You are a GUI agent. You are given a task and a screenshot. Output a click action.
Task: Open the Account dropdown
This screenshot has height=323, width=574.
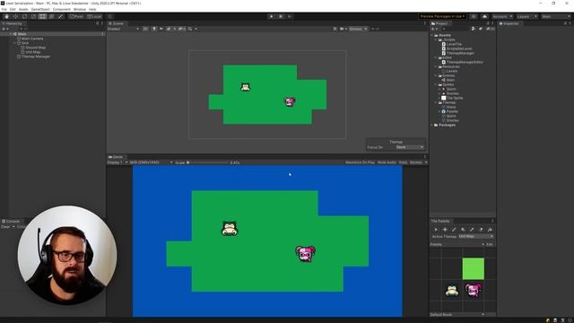(502, 16)
